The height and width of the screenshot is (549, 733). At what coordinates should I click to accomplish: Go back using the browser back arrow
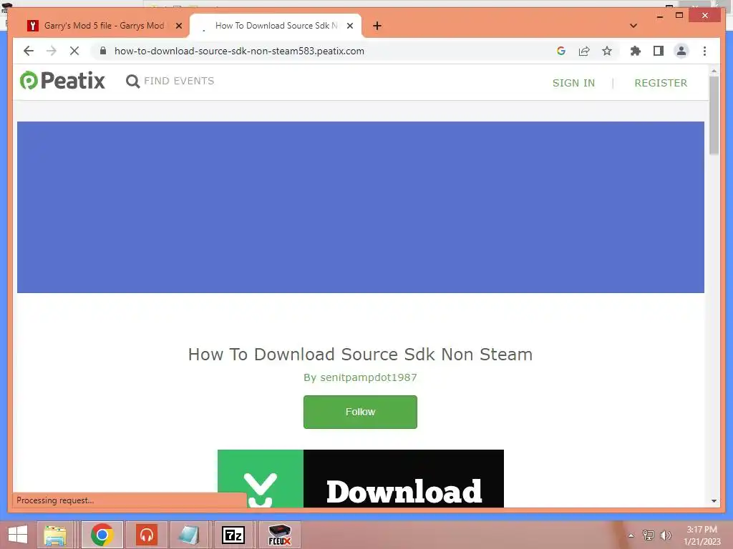click(x=29, y=51)
